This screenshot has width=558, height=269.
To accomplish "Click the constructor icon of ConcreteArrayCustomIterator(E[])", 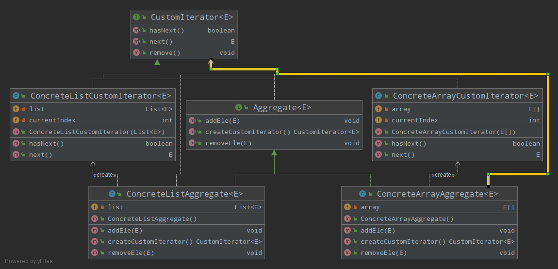I will [x=378, y=132].
